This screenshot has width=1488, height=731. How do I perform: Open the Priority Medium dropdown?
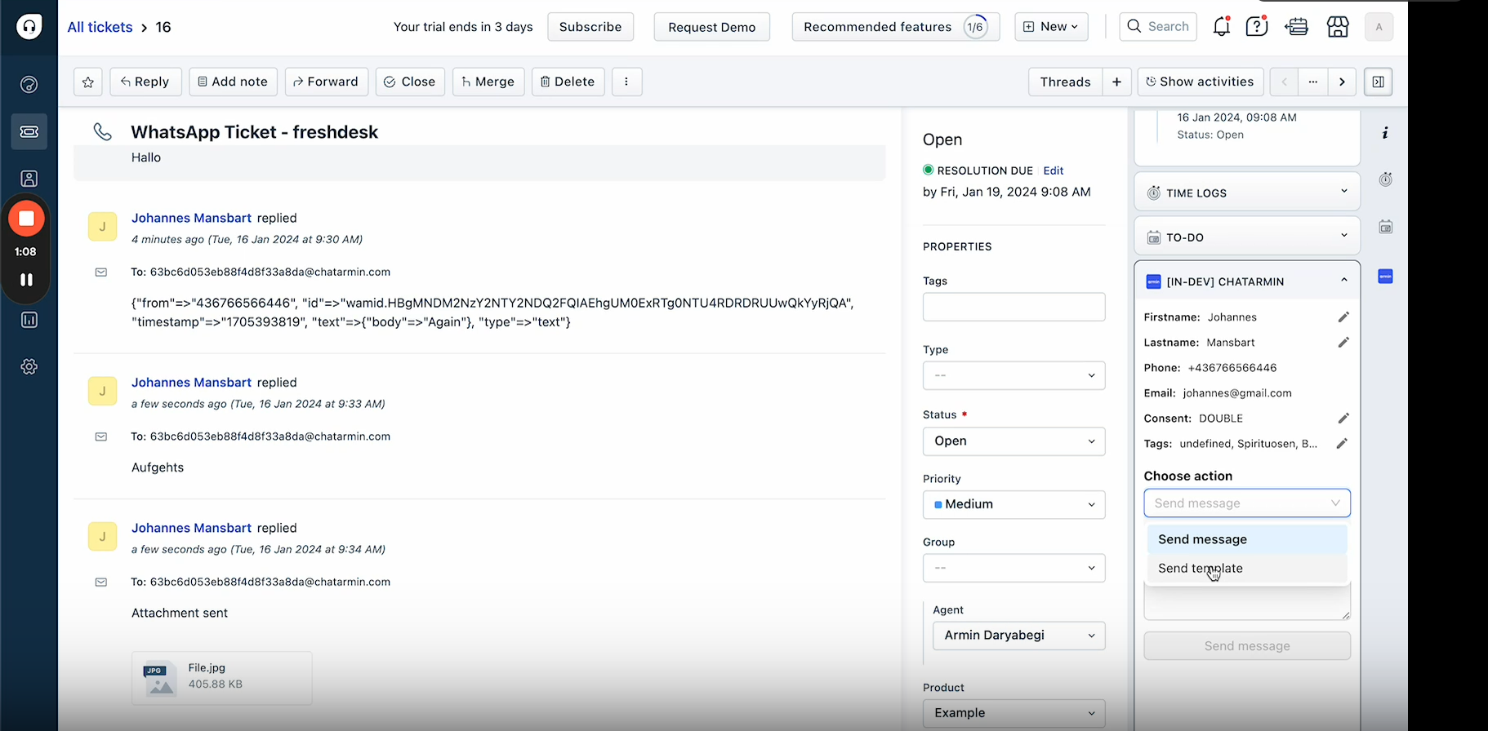tap(1014, 504)
